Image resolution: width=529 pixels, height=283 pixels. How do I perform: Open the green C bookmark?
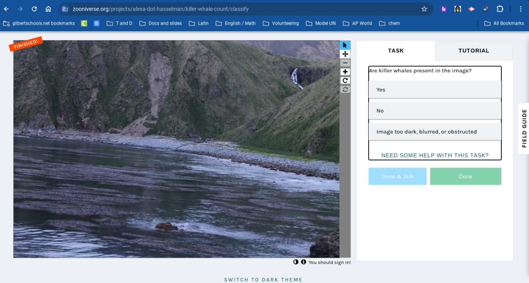pos(84,23)
